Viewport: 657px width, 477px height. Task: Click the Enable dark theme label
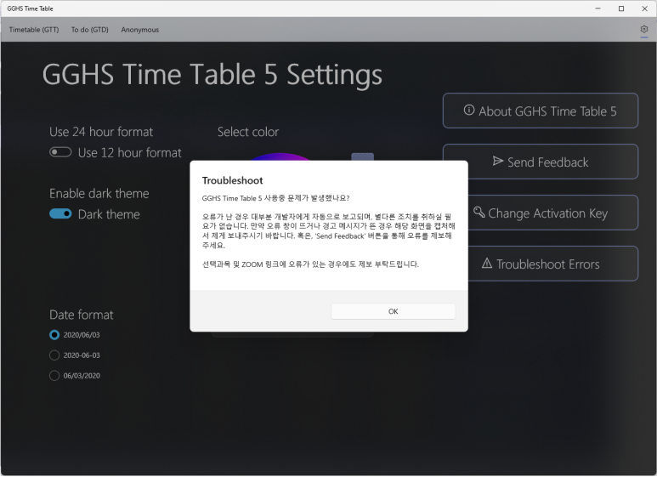point(99,193)
